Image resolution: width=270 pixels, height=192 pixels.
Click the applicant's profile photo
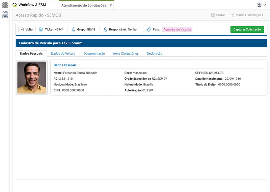(x=32, y=78)
